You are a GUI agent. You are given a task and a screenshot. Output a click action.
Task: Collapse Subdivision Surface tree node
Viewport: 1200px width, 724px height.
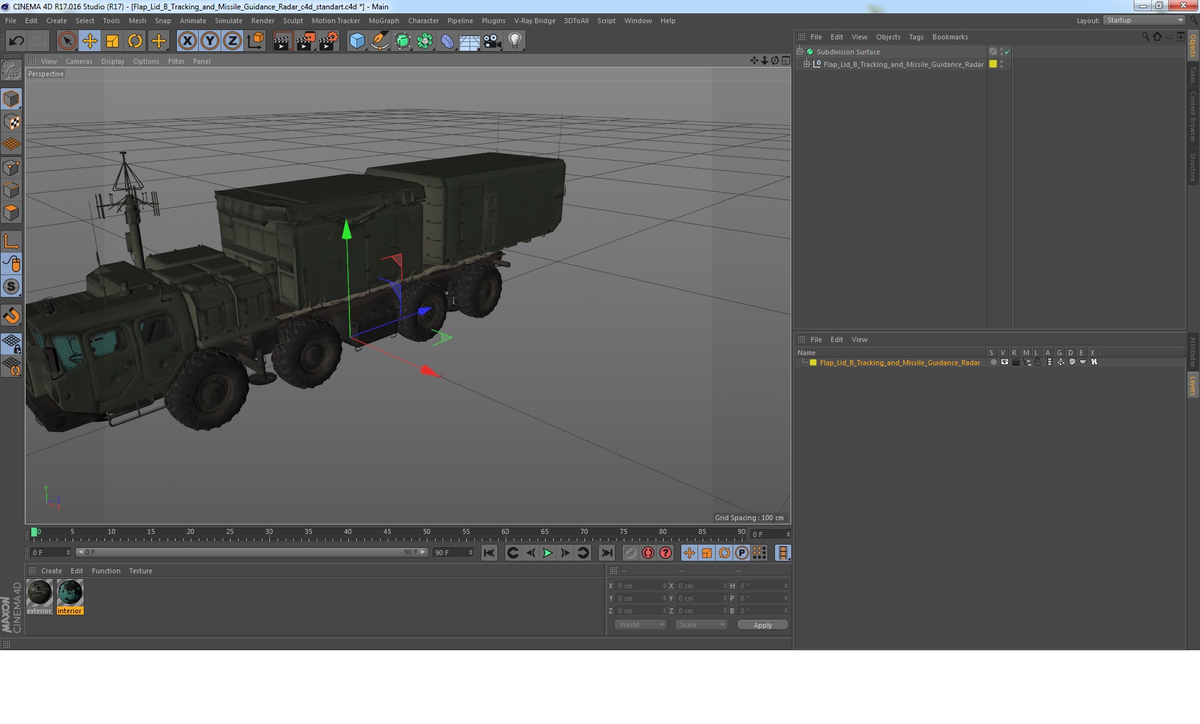799,52
